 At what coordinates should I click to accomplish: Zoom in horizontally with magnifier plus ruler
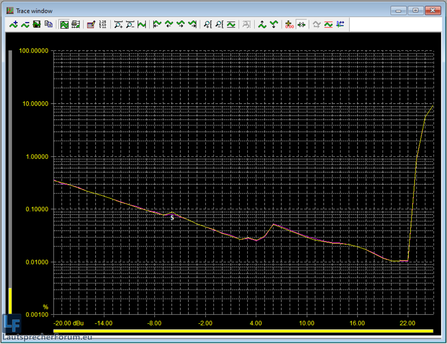point(118,25)
